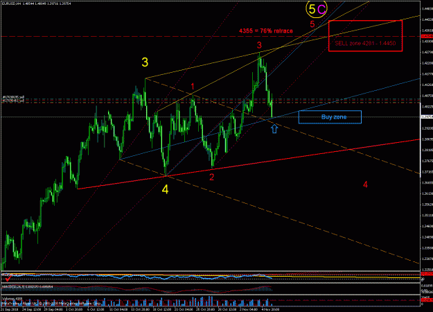Click the MACD indicator label
Viewport: 433px width, 312px height.
[x=27, y=287]
